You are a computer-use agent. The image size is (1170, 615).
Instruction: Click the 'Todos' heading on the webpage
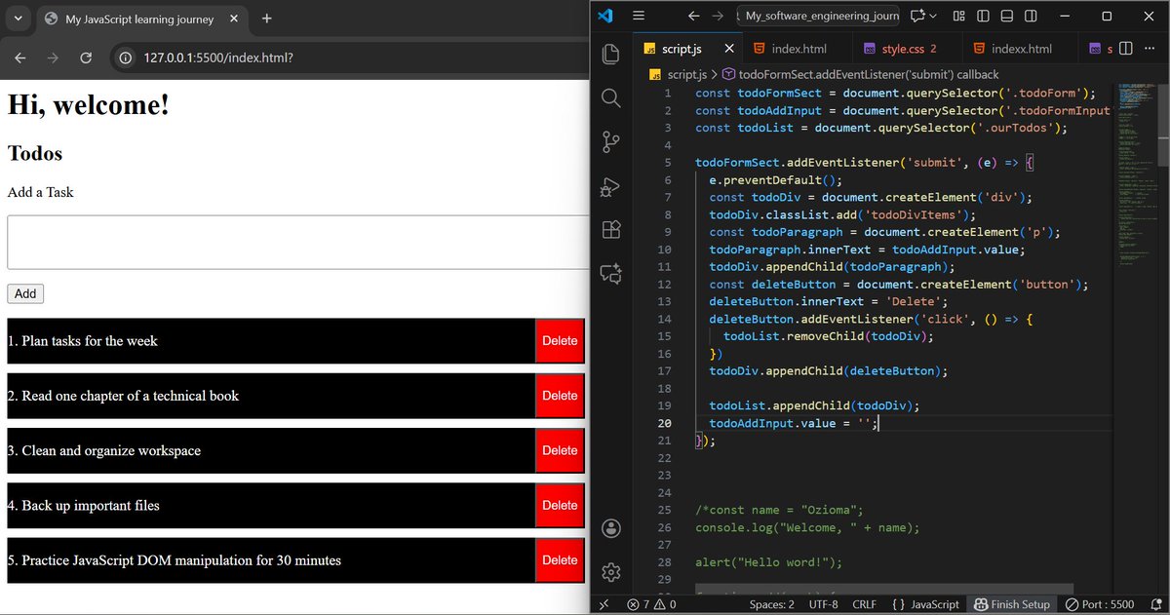[x=35, y=153]
